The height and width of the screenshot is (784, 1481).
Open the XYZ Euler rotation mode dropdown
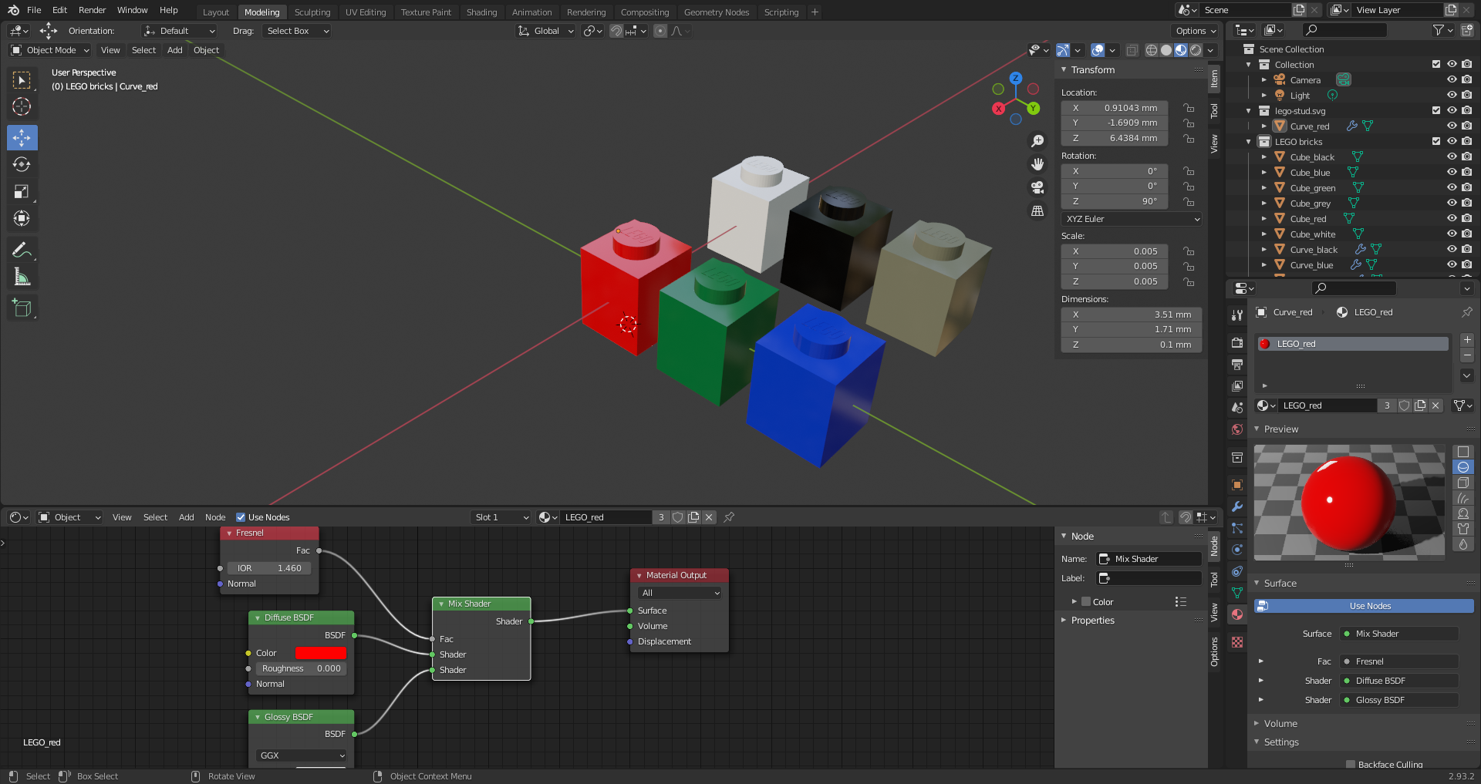1131,219
